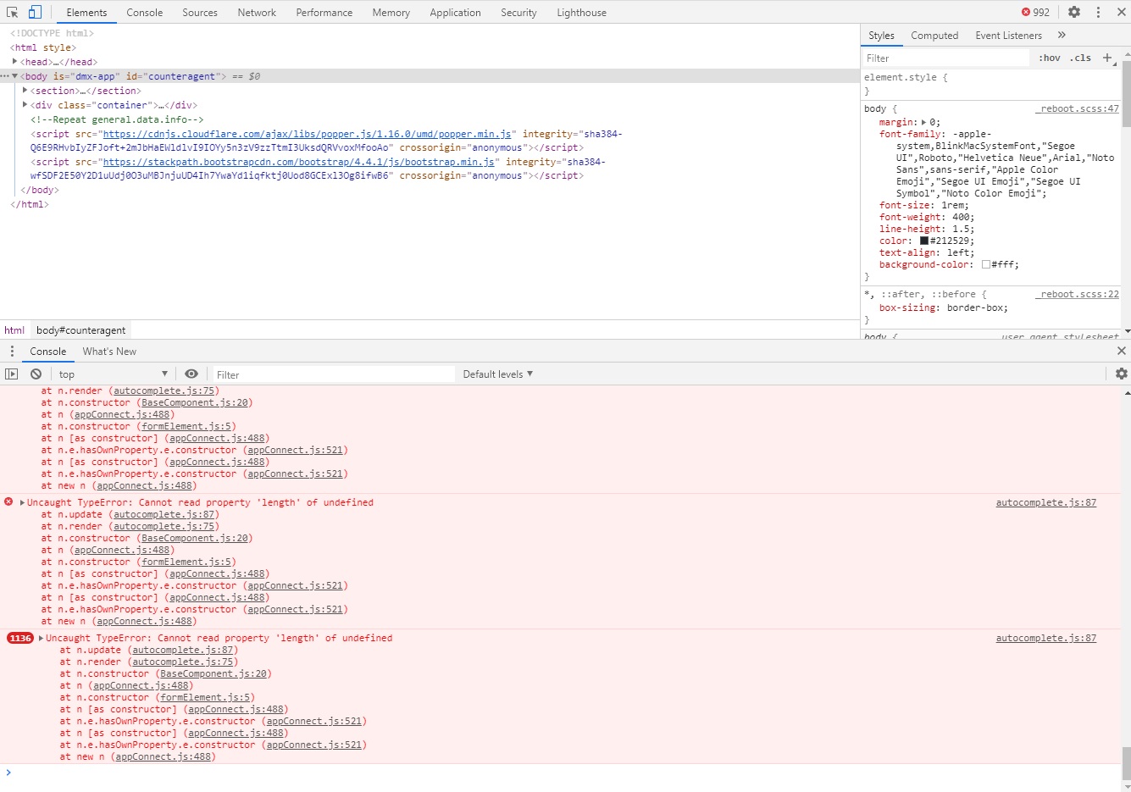
Task: Open the Security tab
Action: [x=518, y=12]
